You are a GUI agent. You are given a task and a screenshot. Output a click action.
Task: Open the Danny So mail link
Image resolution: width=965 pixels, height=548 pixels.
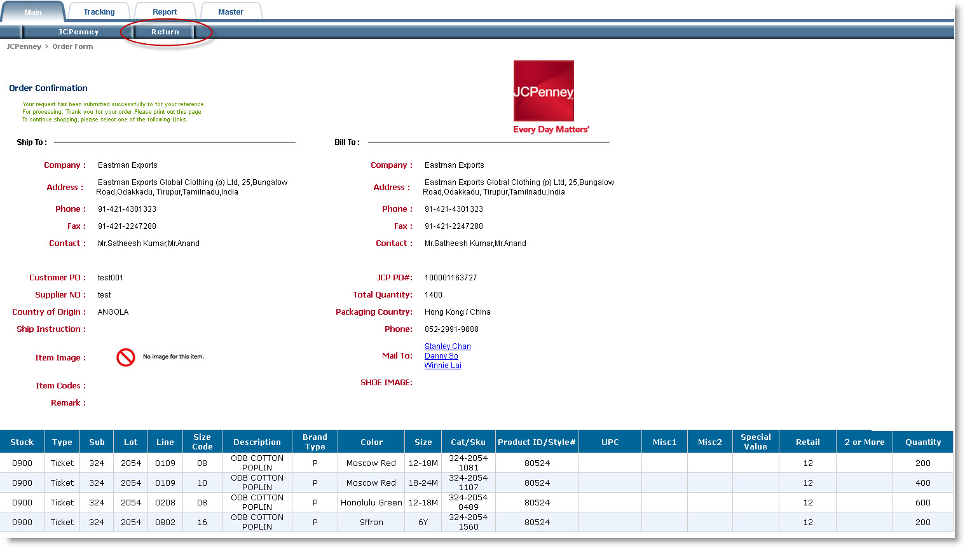441,356
